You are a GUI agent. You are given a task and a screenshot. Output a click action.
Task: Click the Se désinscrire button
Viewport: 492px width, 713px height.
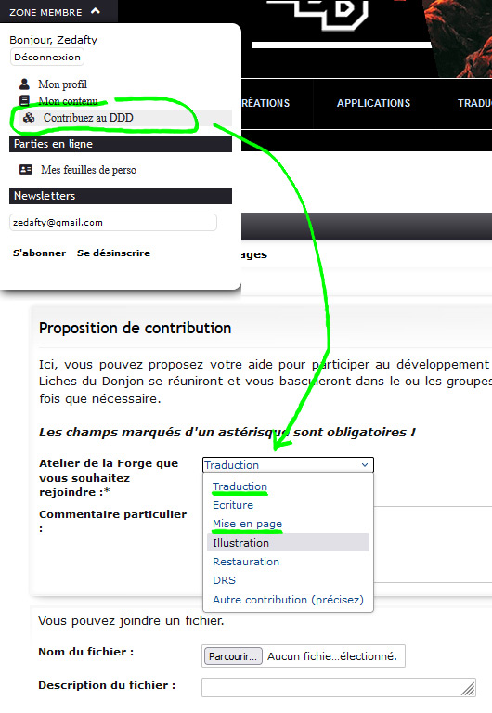point(113,253)
